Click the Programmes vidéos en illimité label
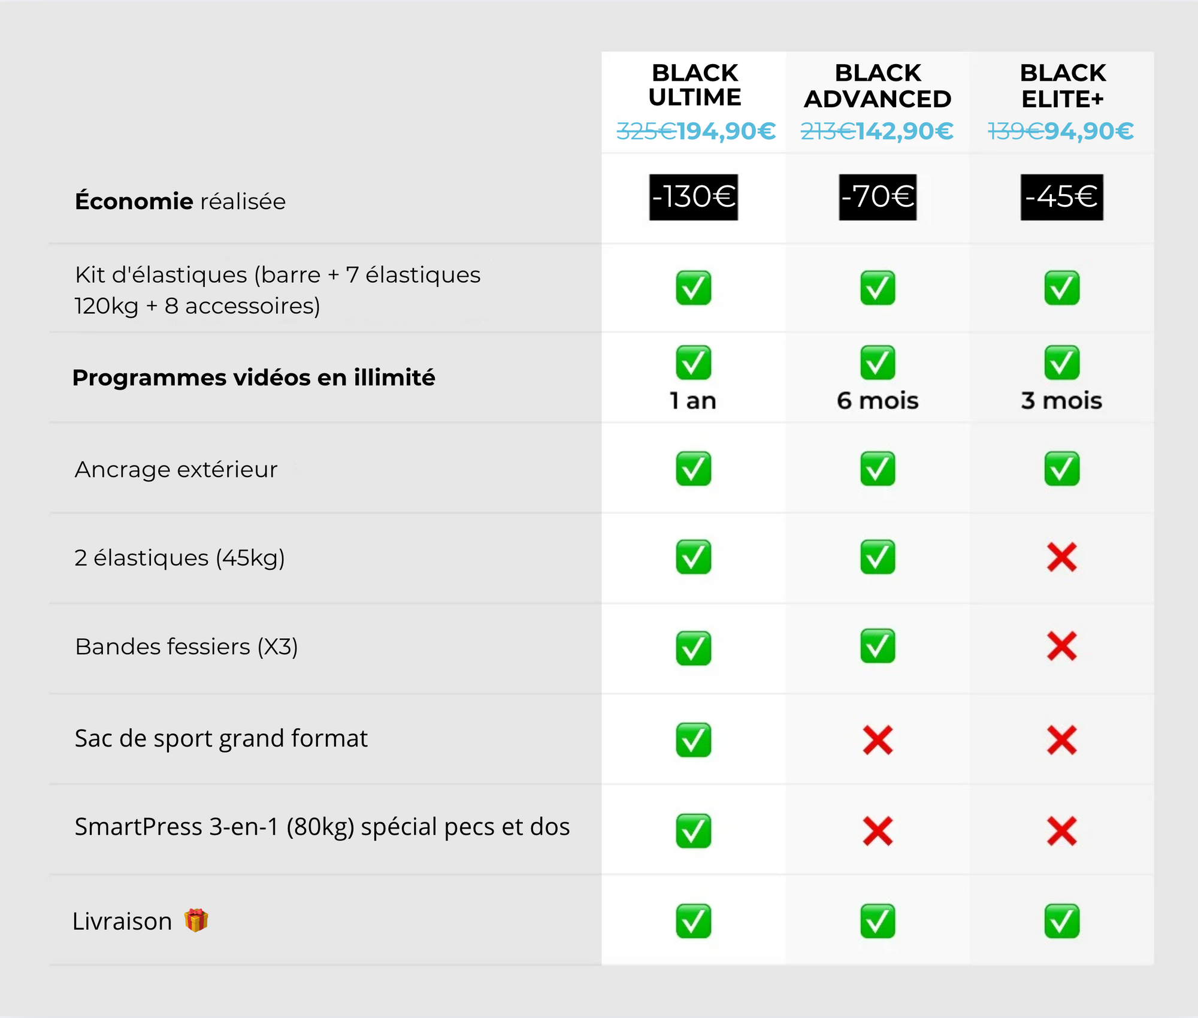The height and width of the screenshot is (1018, 1198). click(253, 378)
